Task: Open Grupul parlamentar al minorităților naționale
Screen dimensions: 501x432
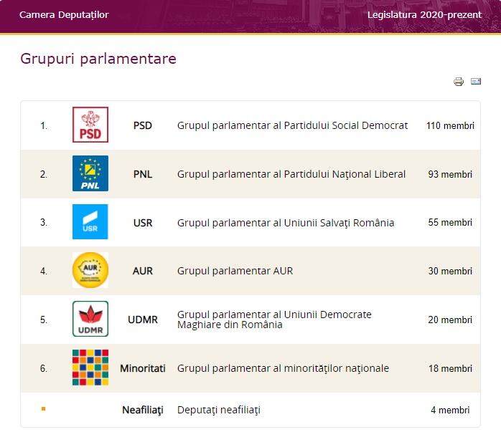Action: pyautogui.click(x=283, y=368)
